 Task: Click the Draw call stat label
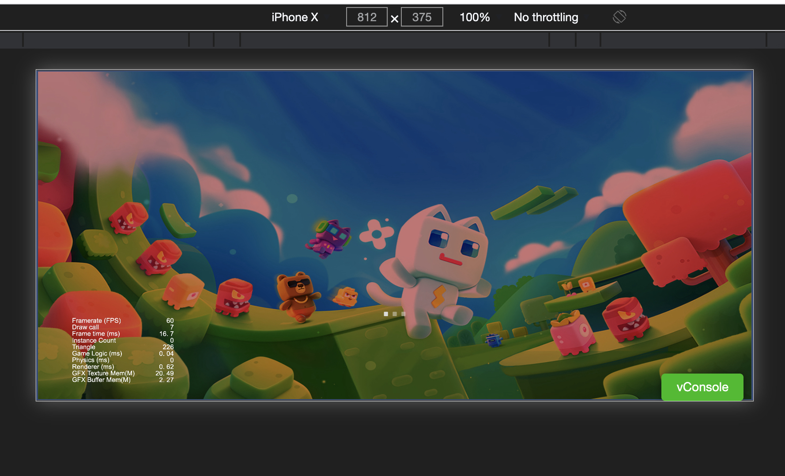(85, 327)
